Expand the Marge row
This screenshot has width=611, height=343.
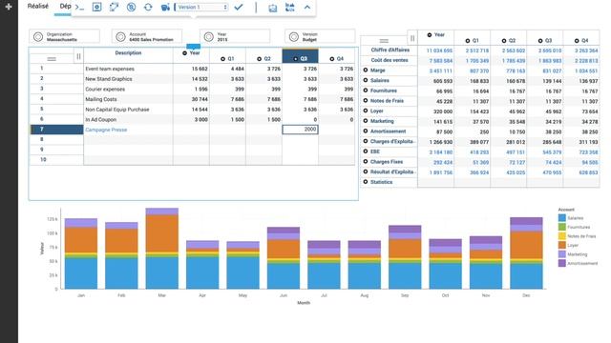click(366, 71)
